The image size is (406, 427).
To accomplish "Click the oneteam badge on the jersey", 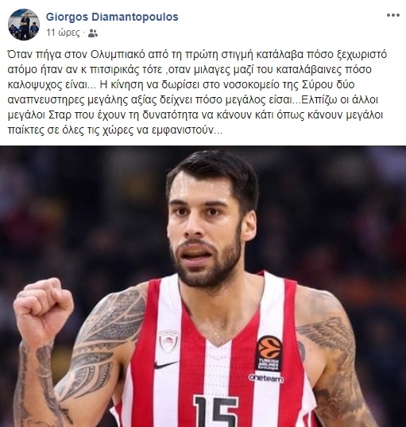I will pyautogui.click(x=265, y=378).
